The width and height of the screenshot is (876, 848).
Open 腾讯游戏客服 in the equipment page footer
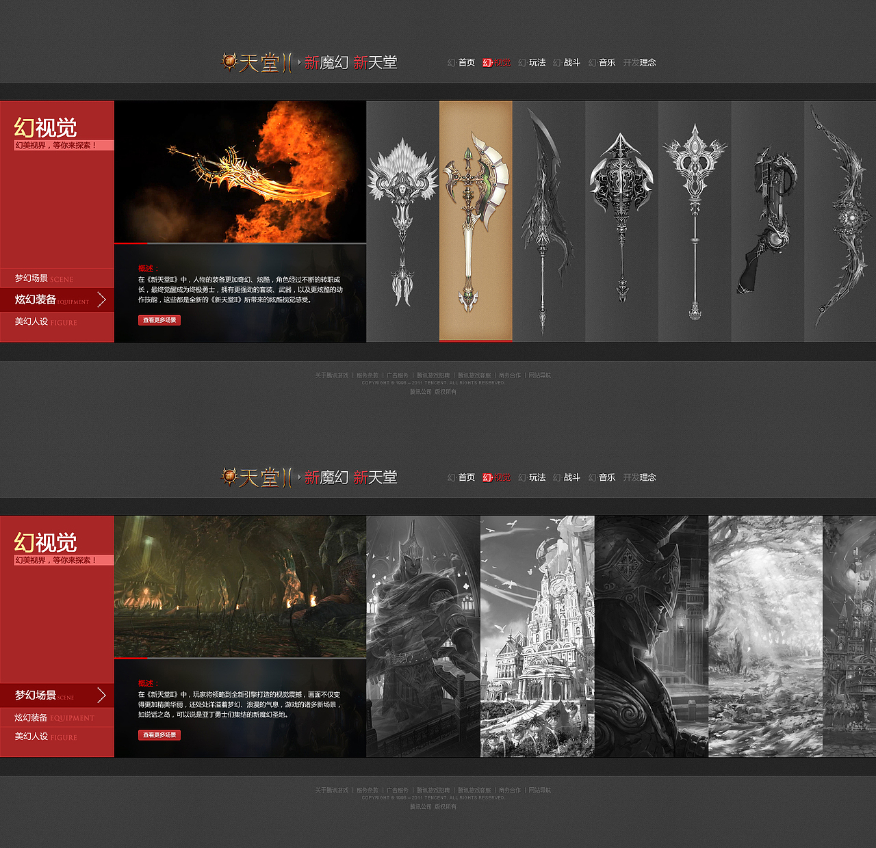click(474, 375)
